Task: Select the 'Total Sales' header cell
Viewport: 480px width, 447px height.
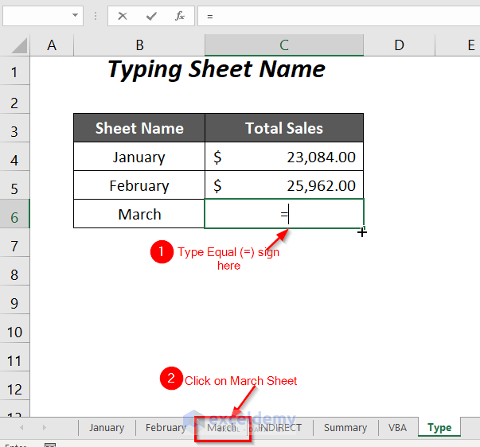Action: (284, 128)
